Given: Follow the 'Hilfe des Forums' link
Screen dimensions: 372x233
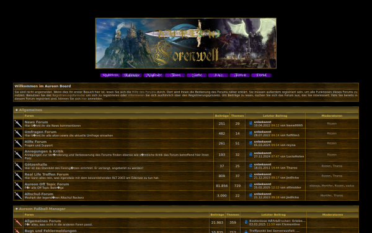Looking at the screenshot, I should (144, 92).
